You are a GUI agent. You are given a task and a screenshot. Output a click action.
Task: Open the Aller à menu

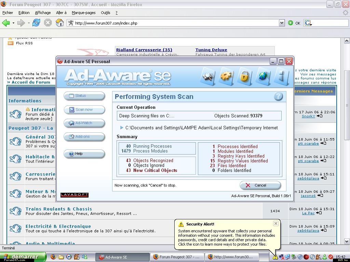(x=62, y=13)
